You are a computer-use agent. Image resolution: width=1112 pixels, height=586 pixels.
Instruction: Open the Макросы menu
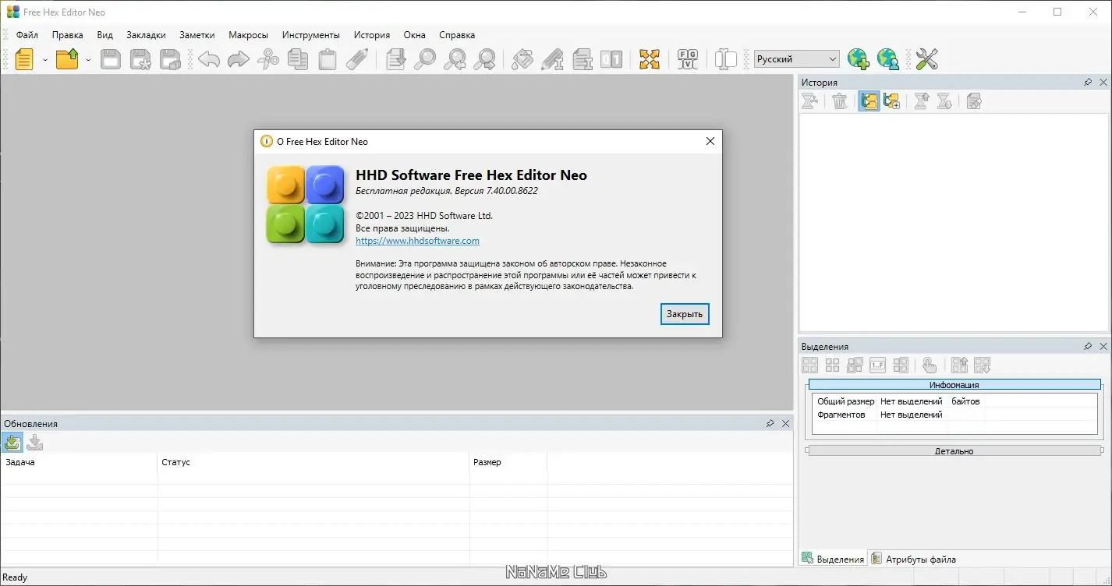tap(248, 35)
